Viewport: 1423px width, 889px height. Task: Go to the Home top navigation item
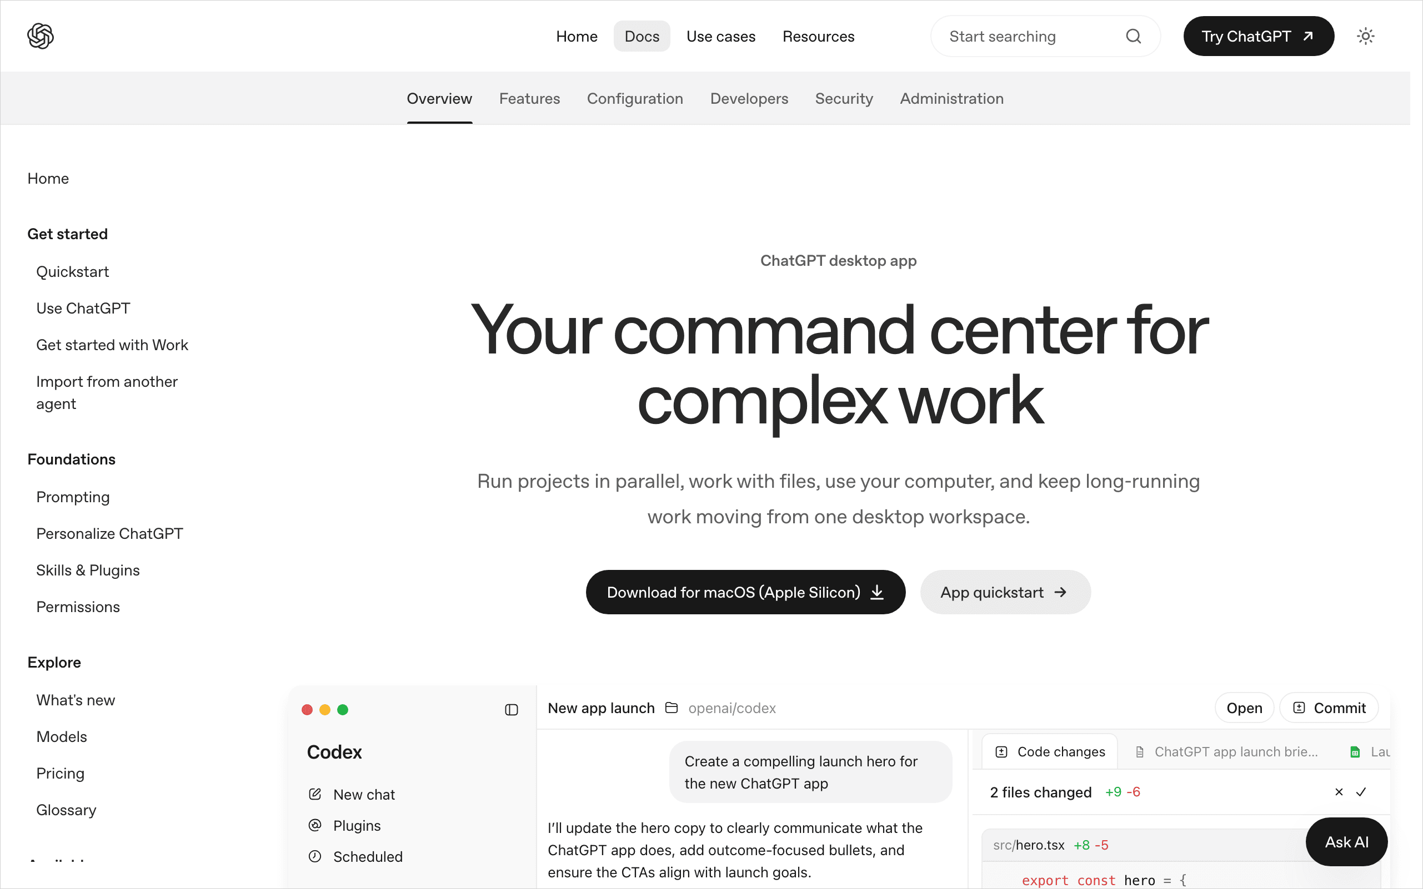pos(577,37)
